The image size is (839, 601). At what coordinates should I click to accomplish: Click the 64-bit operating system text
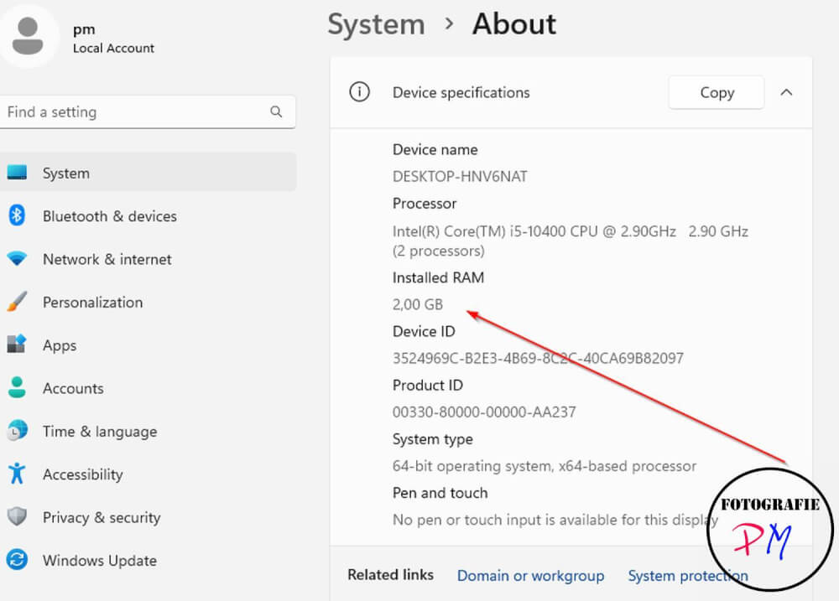click(545, 466)
